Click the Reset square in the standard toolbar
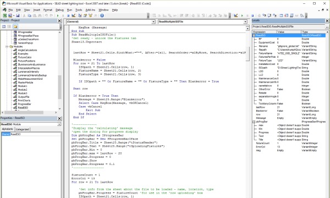This screenshot has width=330, height=198. point(68,15)
